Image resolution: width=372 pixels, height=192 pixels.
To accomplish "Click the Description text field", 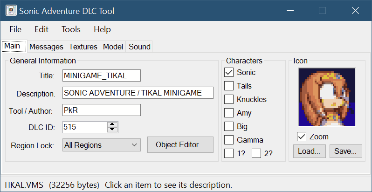I will 138,93.
